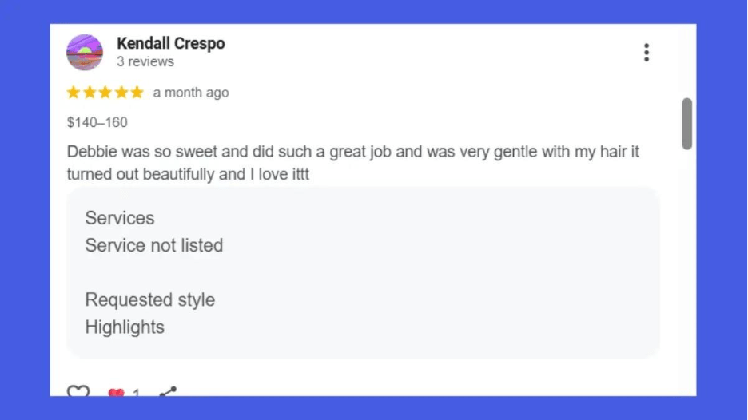748x420 pixels.
Task: Click the reaction count "1"
Action: pos(136,393)
